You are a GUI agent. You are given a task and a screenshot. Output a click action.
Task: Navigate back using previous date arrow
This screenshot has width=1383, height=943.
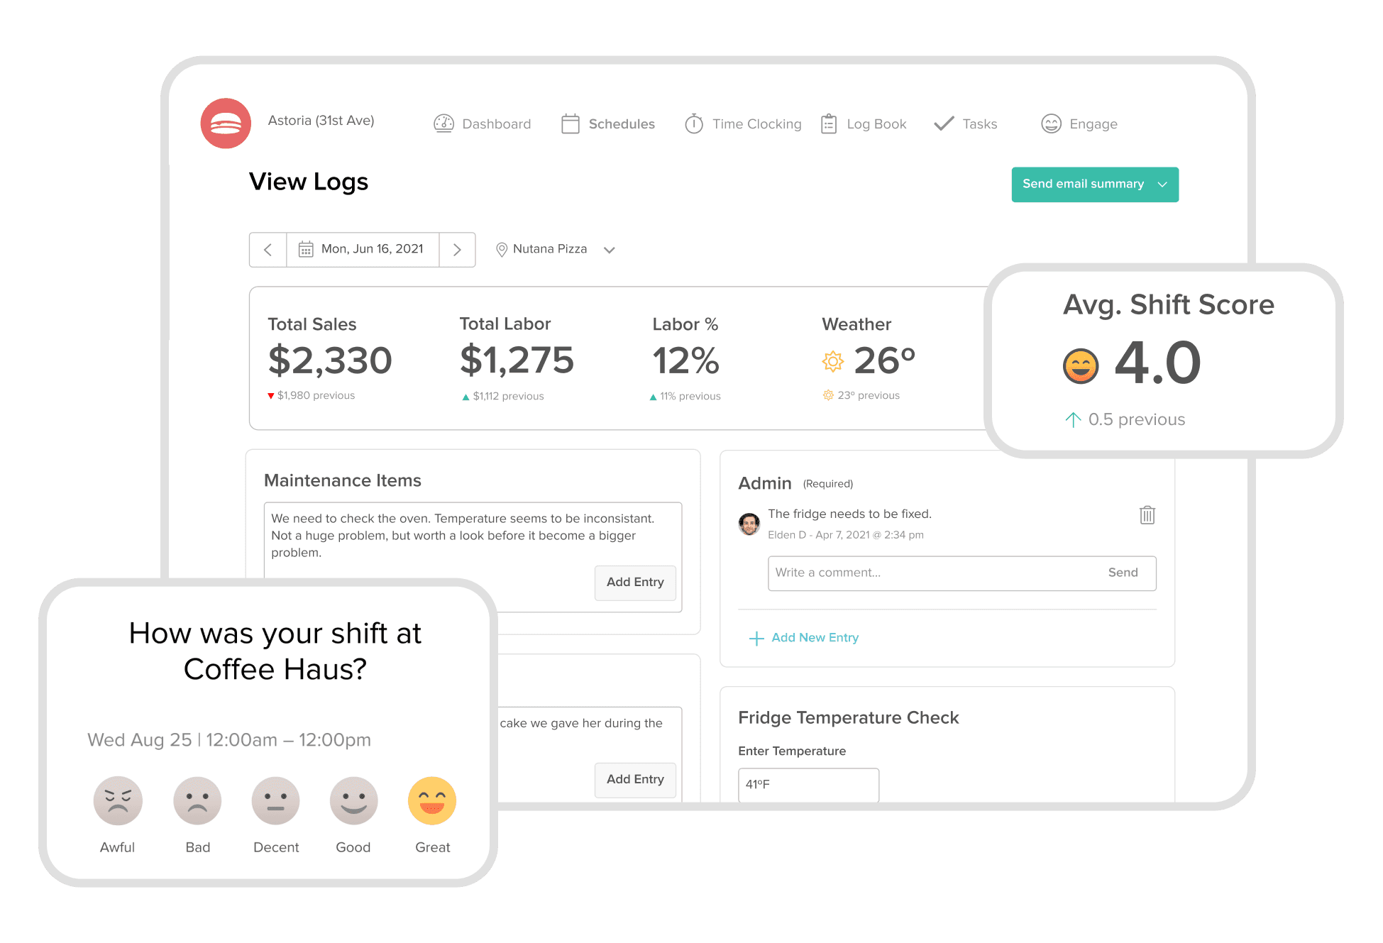266,249
